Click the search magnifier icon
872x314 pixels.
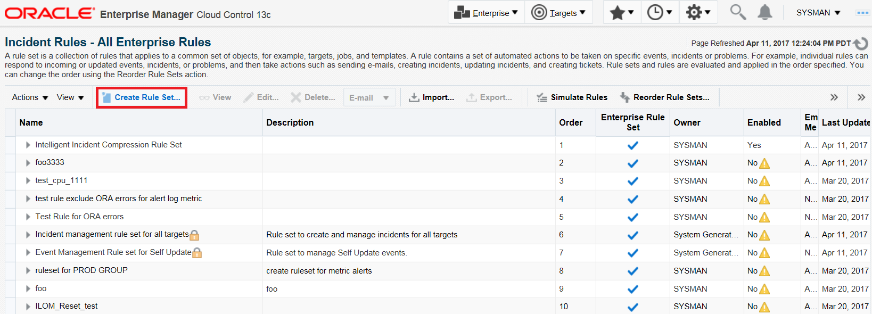737,12
